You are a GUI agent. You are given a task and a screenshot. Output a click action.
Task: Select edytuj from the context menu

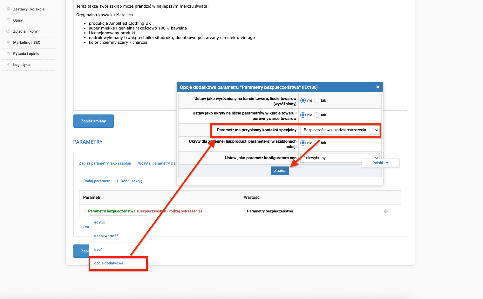(99, 222)
